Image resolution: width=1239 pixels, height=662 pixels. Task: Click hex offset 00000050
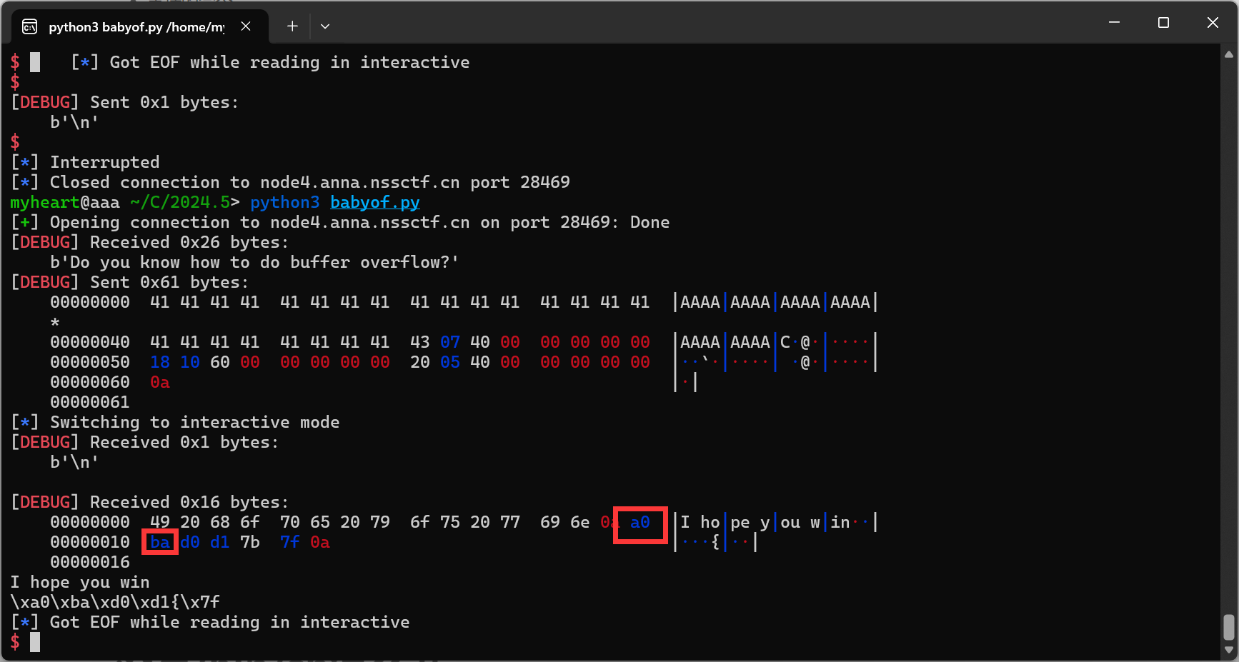(90, 362)
